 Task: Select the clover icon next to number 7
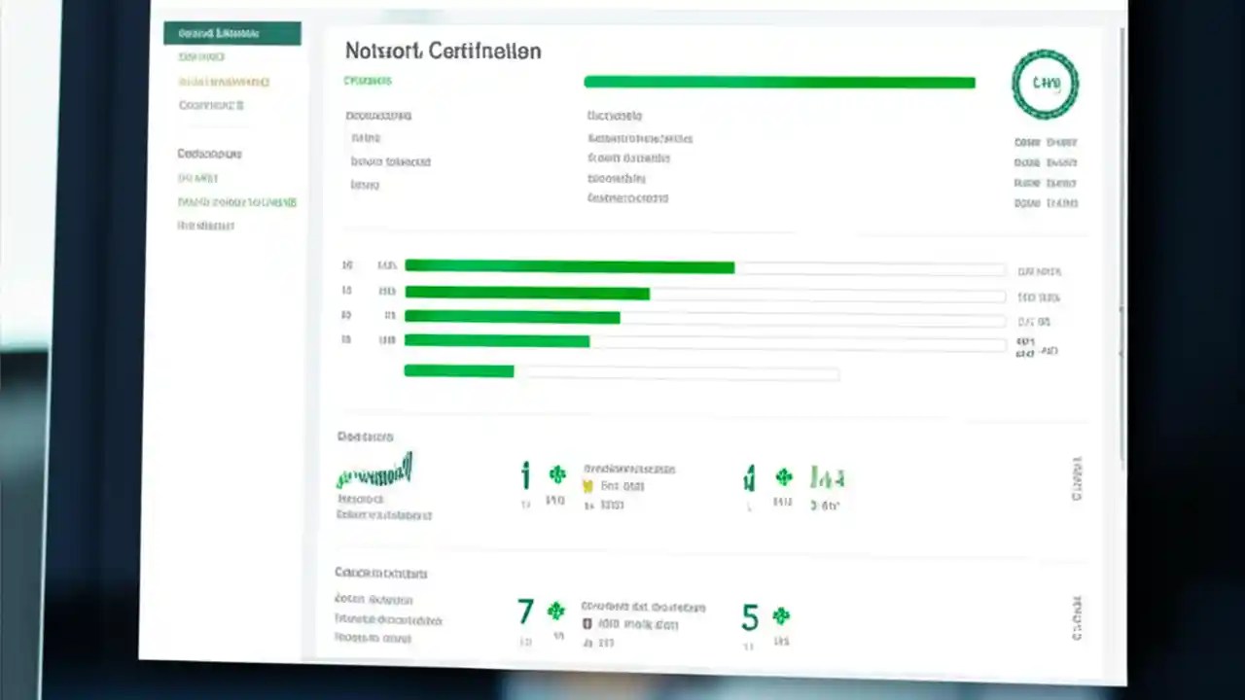tap(555, 610)
